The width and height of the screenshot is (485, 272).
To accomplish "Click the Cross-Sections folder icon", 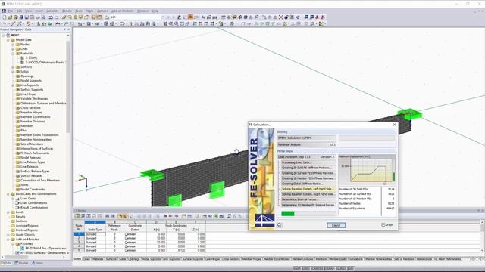I will coord(17,107).
